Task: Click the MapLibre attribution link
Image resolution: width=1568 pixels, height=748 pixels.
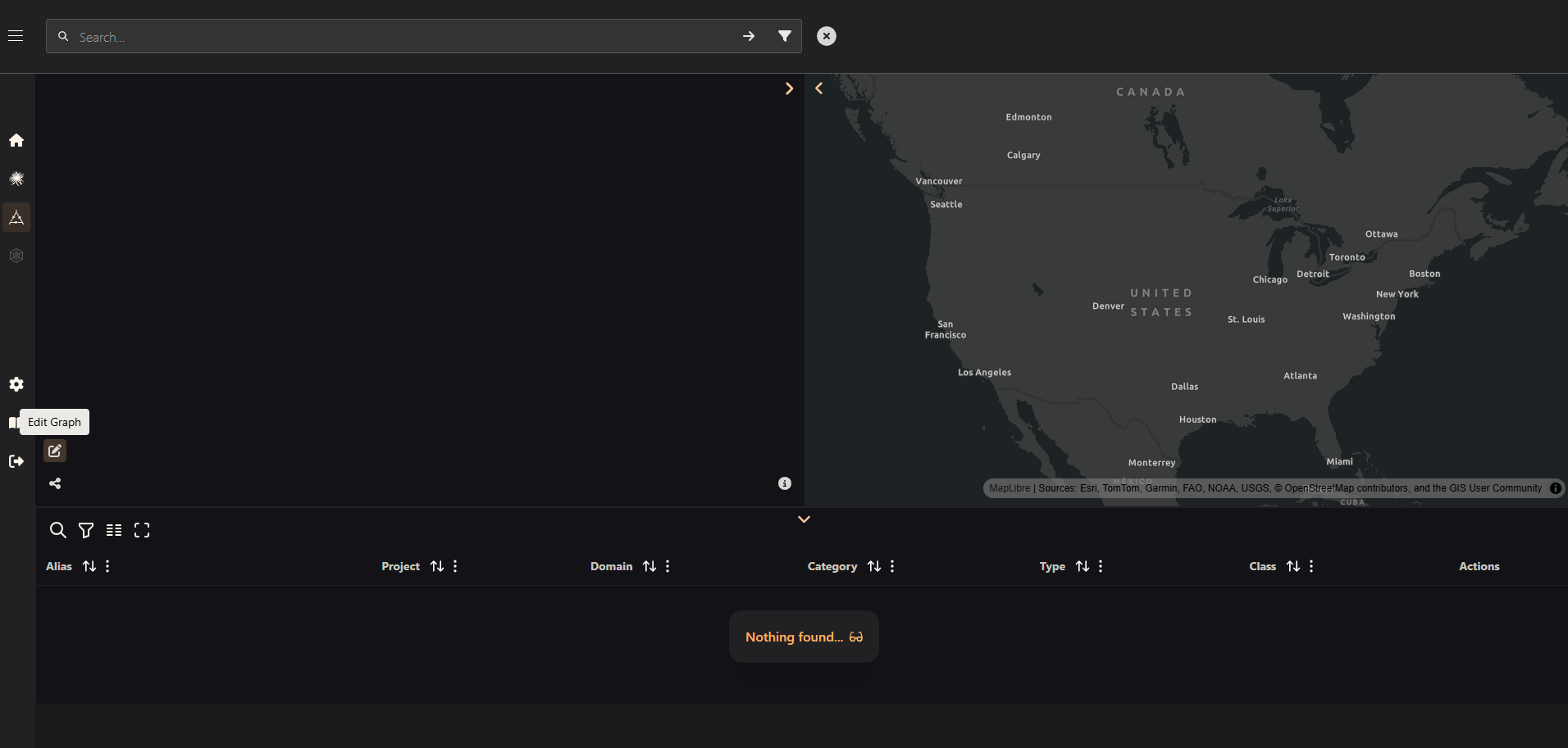Action: pos(1010,488)
